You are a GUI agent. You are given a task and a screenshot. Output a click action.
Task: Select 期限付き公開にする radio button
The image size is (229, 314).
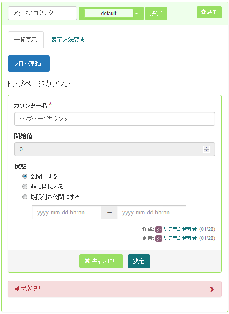point(25,197)
